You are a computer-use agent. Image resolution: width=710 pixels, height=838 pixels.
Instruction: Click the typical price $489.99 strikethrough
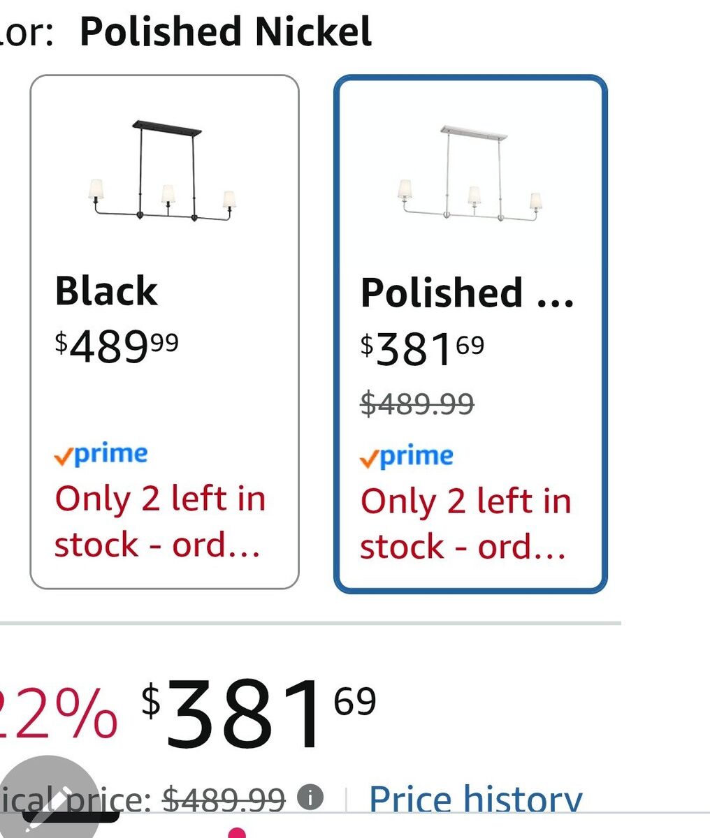(224, 800)
